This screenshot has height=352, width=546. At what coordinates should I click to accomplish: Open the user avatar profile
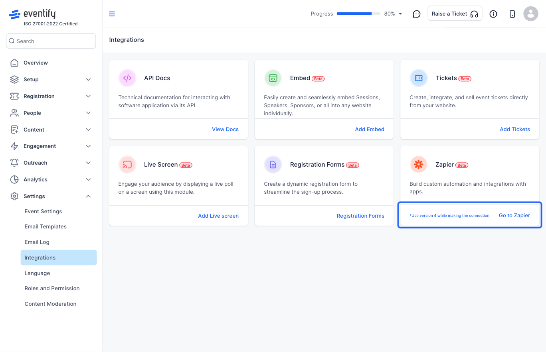pos(531,14)
